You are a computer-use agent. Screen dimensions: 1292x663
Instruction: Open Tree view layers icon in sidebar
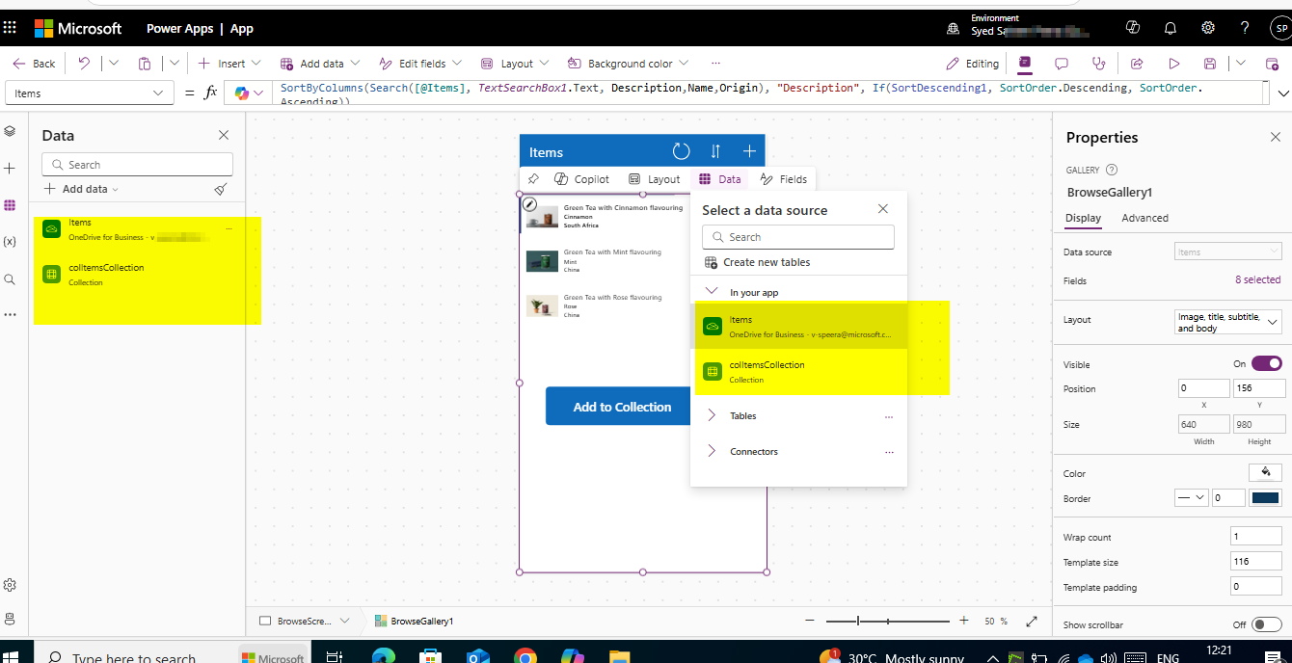coord(11,131)
